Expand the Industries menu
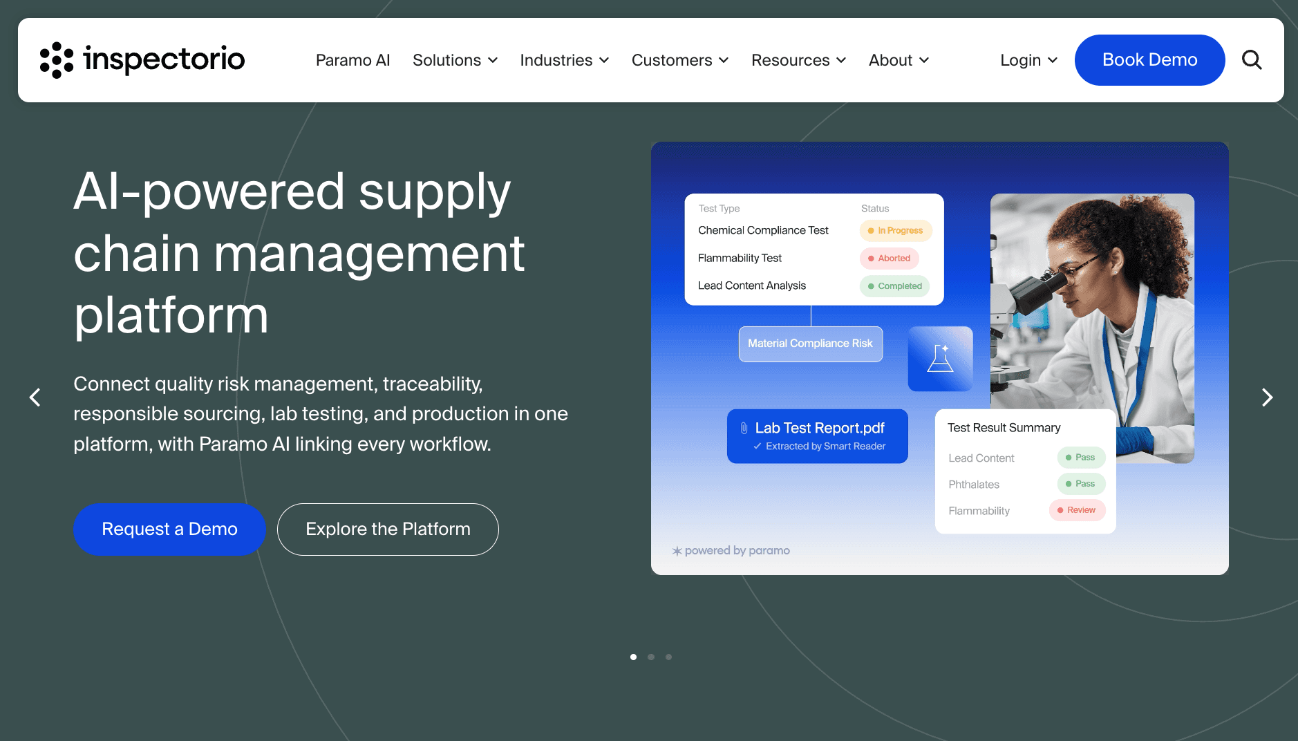1298x741 pixels. pyautogui.click(x=565, y=60)
